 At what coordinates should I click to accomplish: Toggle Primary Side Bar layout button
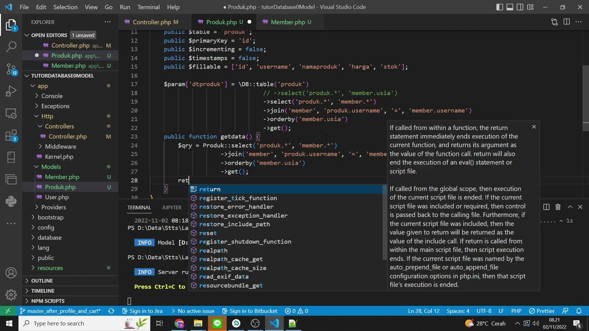[500, 7]
